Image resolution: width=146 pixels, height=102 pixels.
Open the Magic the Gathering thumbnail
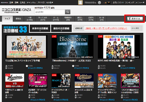click(107, 81)
